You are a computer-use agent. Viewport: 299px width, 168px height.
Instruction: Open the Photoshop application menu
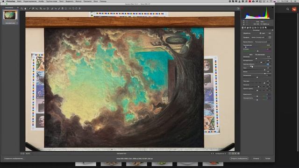click(10, 1)
